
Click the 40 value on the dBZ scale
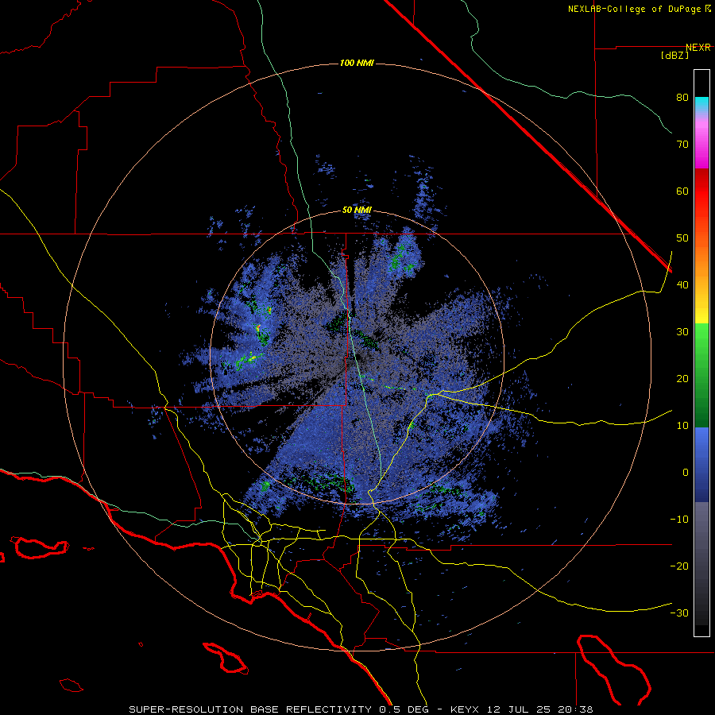[682, 285]
